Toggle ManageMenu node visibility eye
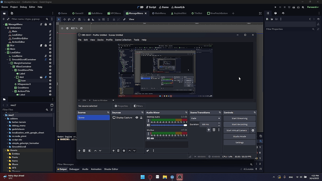The height and width of the screenshot is (181, 322). click(x=50, y=24)
